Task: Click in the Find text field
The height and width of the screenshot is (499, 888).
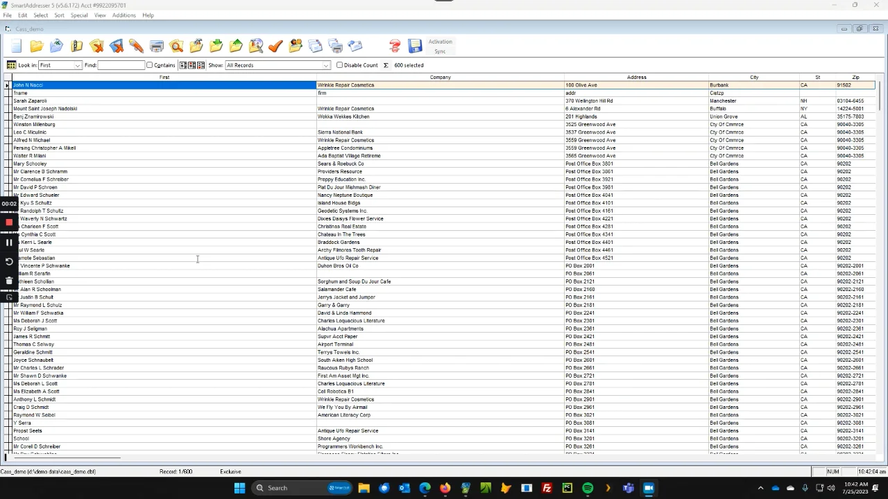Action: click(121, 65)
